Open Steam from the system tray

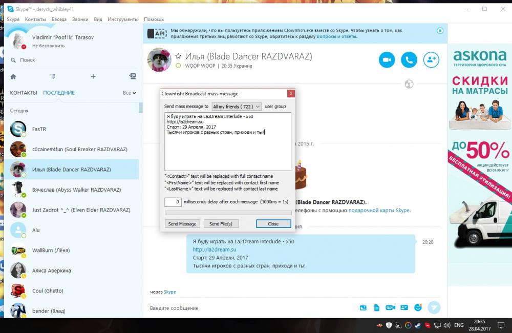pyautogui.click(x=418, y=325)
